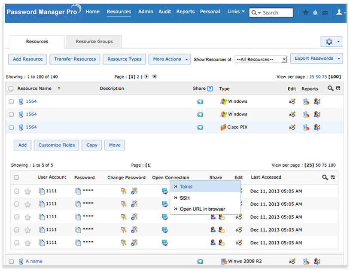Tick the checkbox beside A name resource
The height and width of the screenshot is (271, 350).
(x=11, y=261)
